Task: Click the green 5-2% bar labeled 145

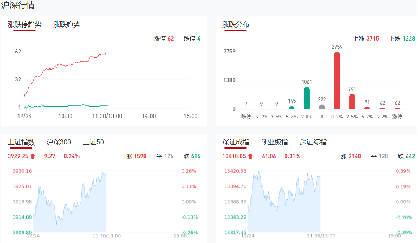Action: pos(291,108)
